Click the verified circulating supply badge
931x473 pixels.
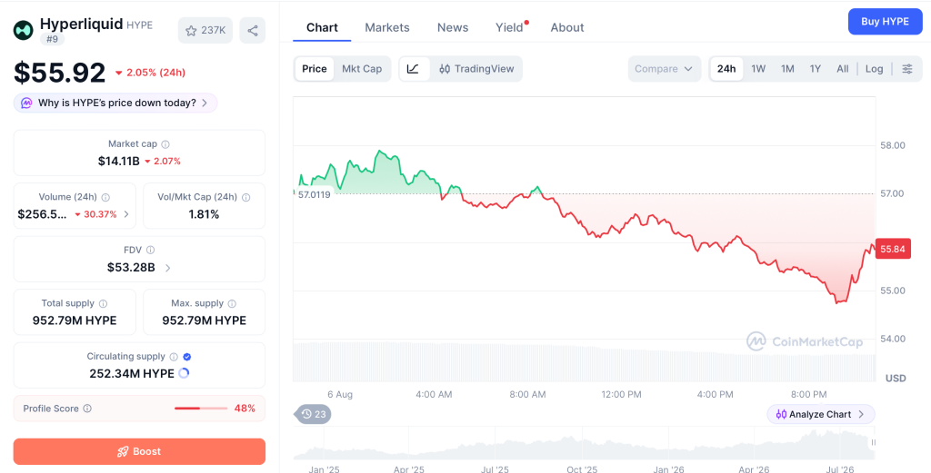pyautogui.click(x=187, y=357)
